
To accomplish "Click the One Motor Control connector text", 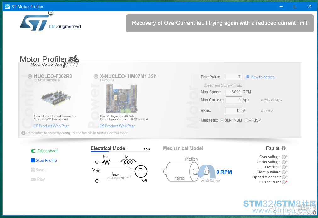I will click(55, 116).
